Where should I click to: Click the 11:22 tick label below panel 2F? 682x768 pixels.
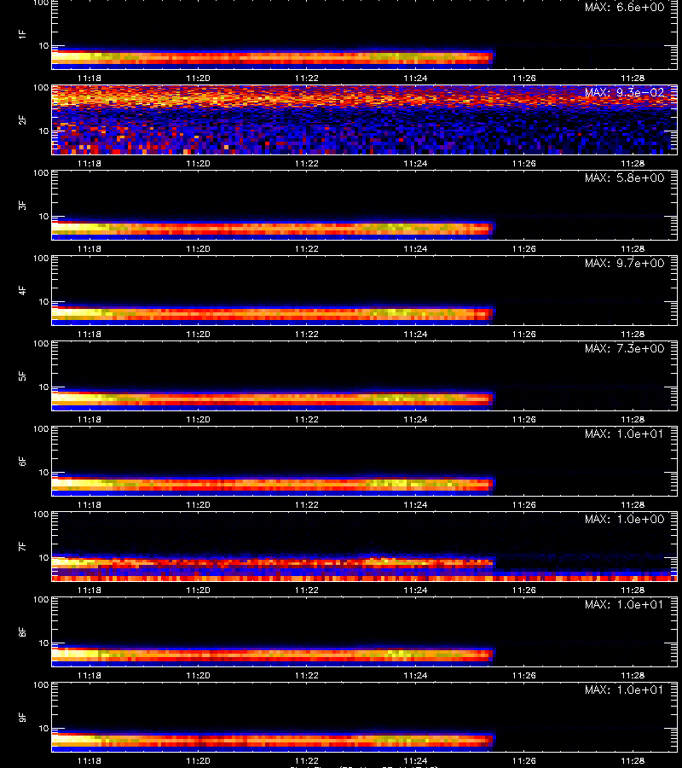click(306, 164)
